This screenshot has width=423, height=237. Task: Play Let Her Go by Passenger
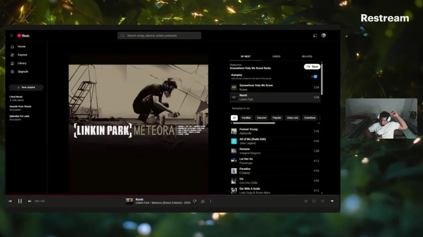point(275,161)
